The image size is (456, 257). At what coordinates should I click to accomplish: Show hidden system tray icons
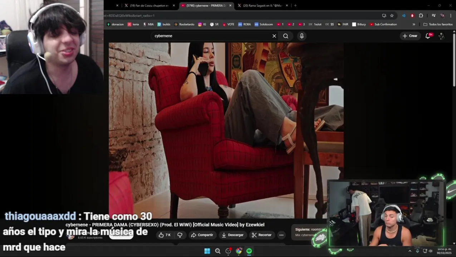pyautogui.click(x=410, y=251)
